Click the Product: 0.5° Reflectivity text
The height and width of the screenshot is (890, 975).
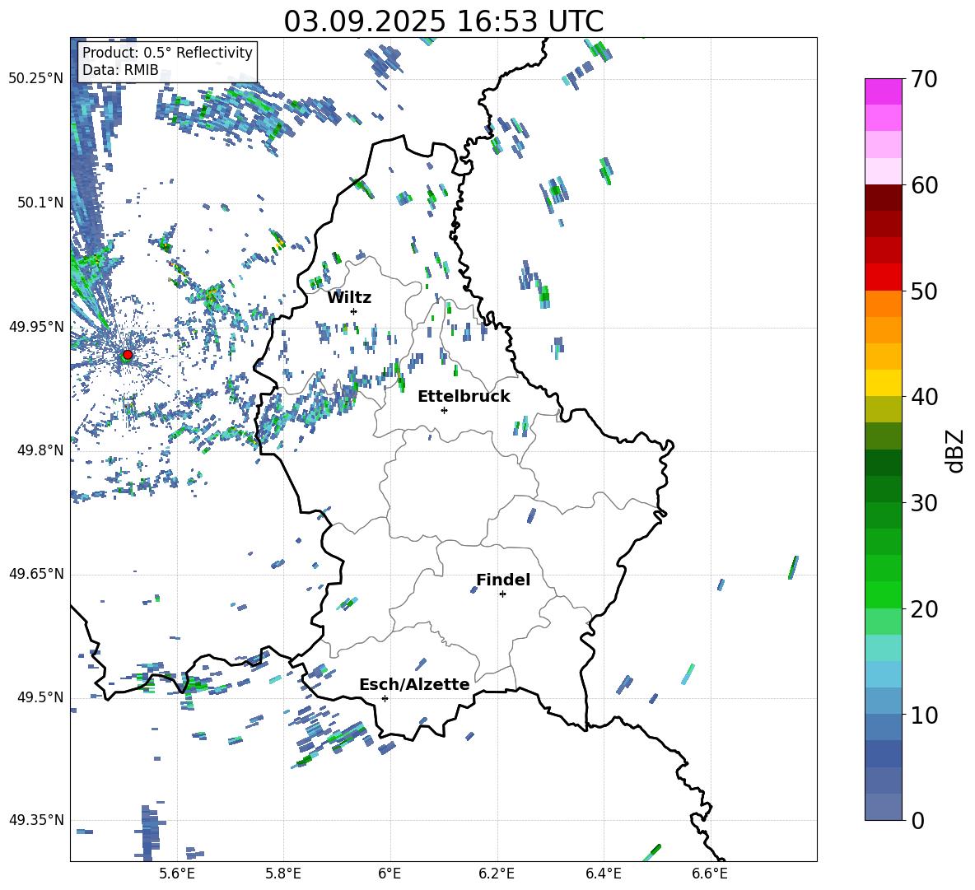167,53
